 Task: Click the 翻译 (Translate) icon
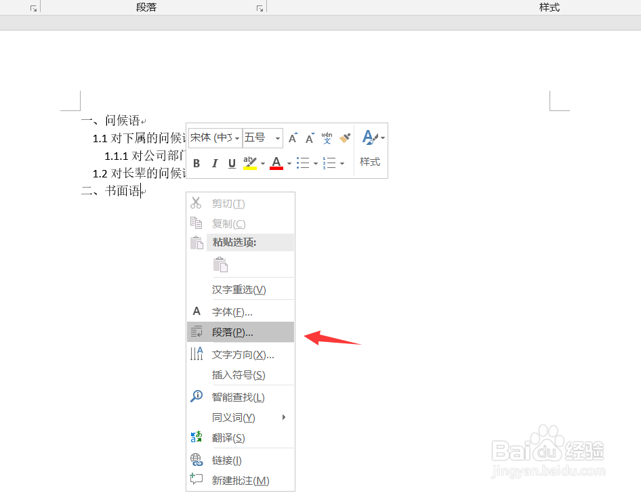pyautogui.click(x=197, y=438)
